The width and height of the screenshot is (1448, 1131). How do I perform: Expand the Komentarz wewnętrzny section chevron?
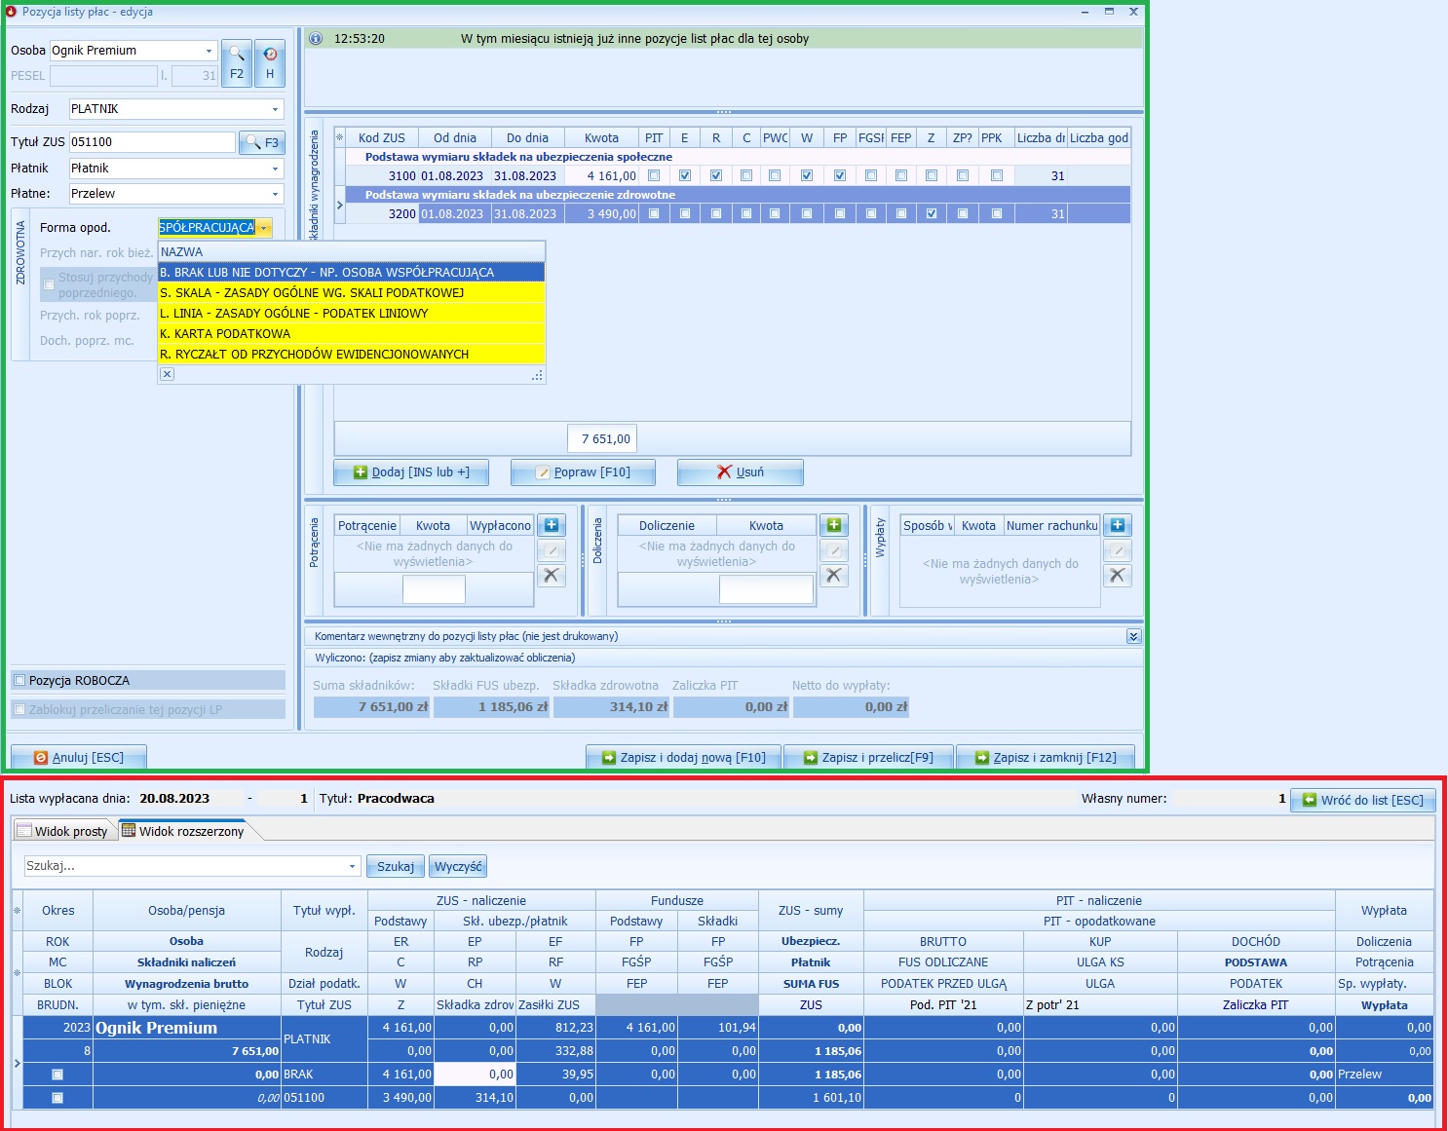(1133, 636)
